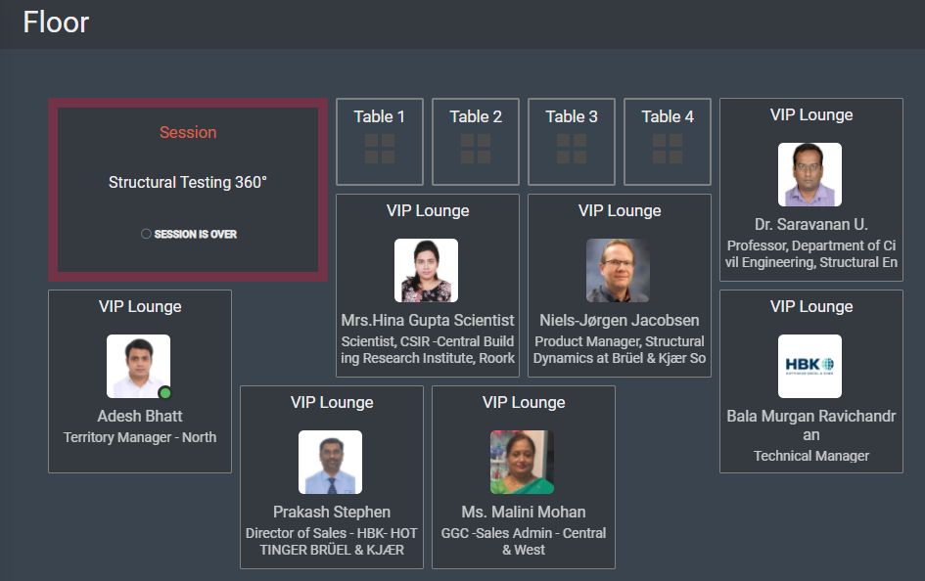Viewport: 925px width, 581px height.
Task: Click Niels-Jørgen Jacobsen's profile photo
Action: point(618,270)
